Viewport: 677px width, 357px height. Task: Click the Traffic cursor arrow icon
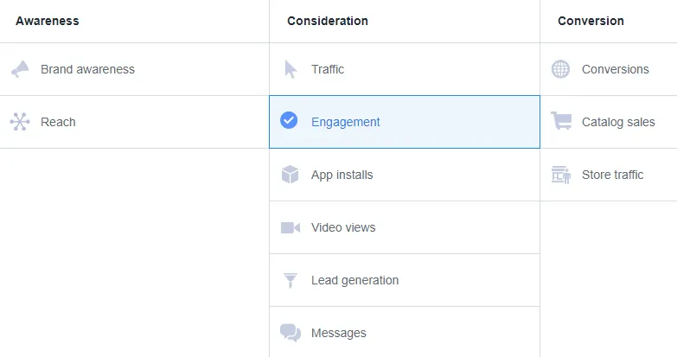(x=291, y=69)
